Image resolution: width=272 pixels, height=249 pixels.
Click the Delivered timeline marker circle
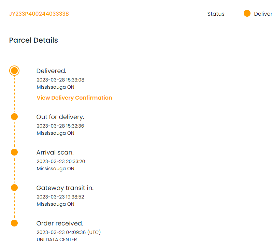(14, 71)
